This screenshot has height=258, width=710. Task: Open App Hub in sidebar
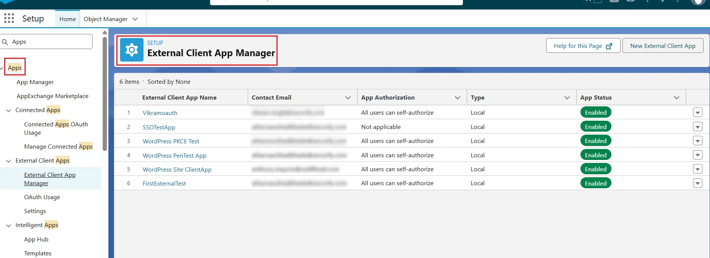[x=36, y=239]
